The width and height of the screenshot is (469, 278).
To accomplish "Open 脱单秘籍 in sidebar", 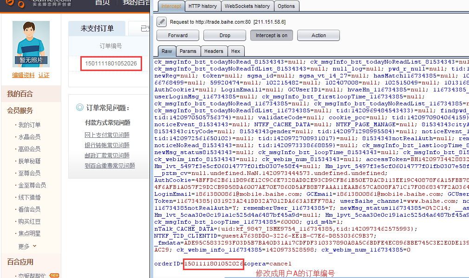I will point(29,161).
